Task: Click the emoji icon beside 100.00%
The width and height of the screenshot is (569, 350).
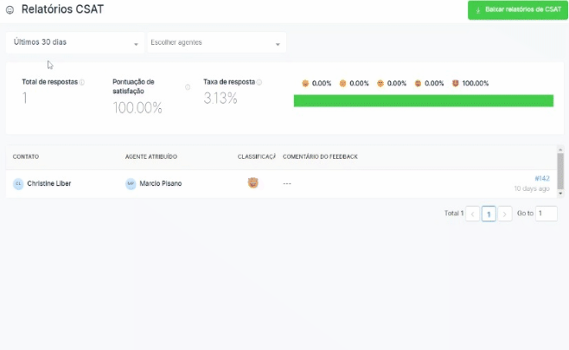Action: pos(456,84)
